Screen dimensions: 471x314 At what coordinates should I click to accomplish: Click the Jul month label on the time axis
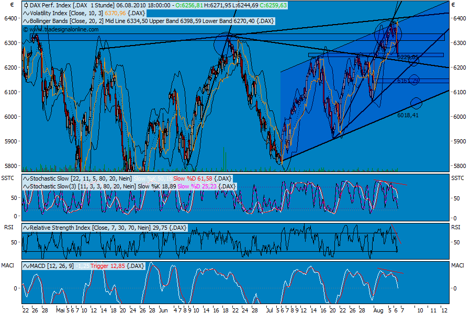270,310
